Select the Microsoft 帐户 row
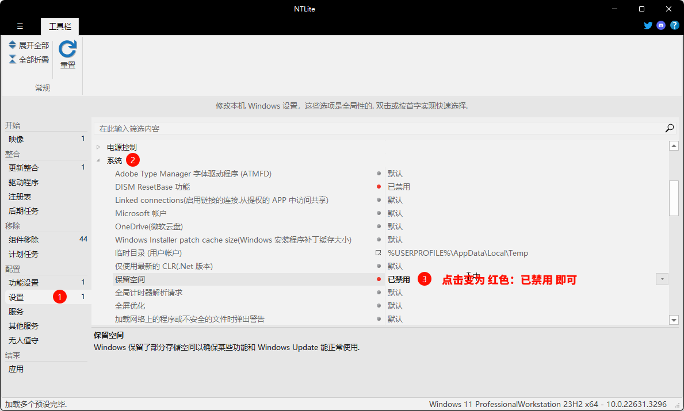This screenshot has height=411, width=684. click(x=141, y=213)
